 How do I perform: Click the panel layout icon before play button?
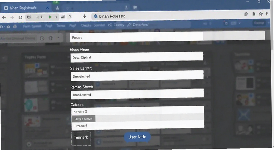coord(29,17)
